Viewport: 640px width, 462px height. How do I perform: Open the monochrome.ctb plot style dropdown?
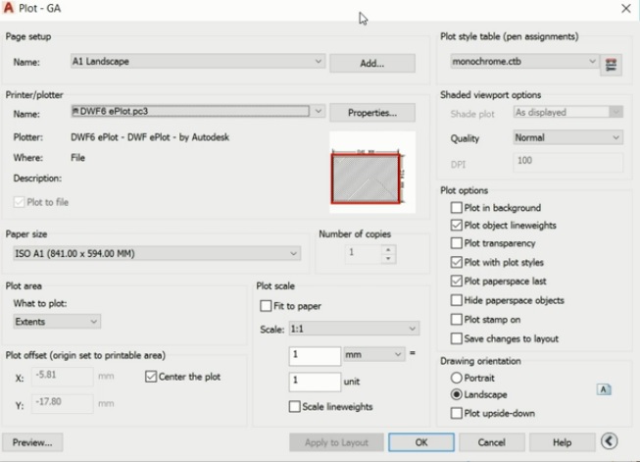524,61
